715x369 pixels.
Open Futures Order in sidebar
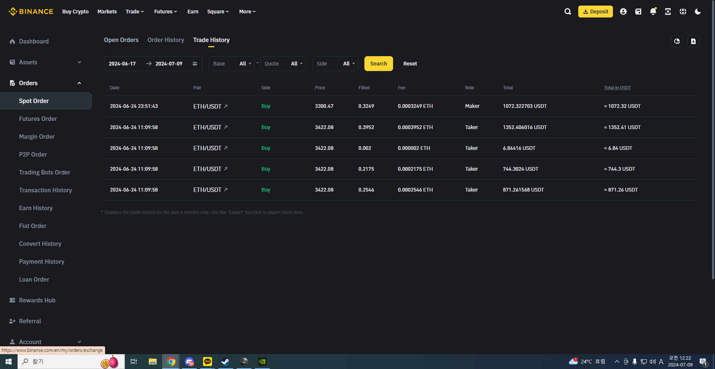click(x=38, y=119)
